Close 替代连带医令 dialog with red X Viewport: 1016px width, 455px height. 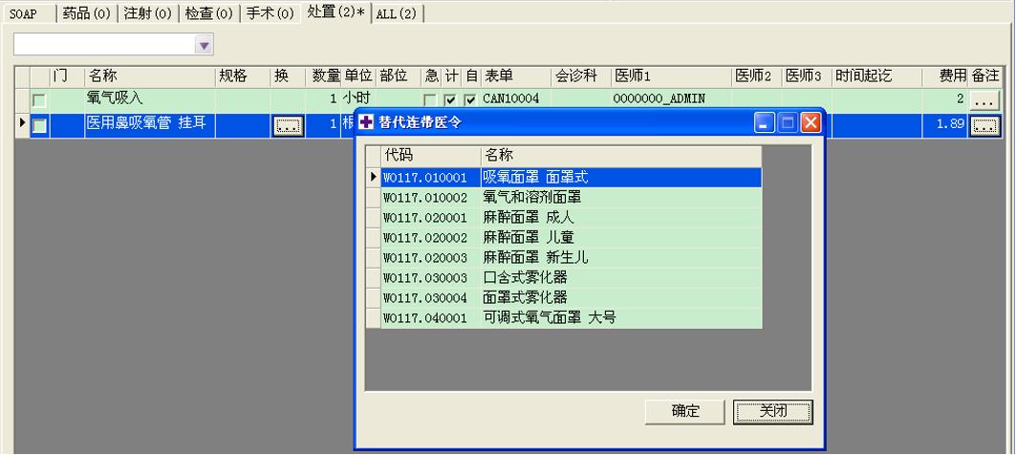pyautogui.click(x=810, y=122)
